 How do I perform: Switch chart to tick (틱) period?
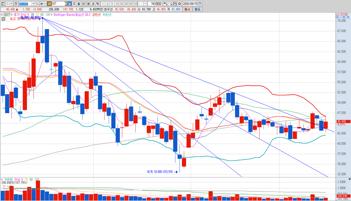click(x=98, y=3)
